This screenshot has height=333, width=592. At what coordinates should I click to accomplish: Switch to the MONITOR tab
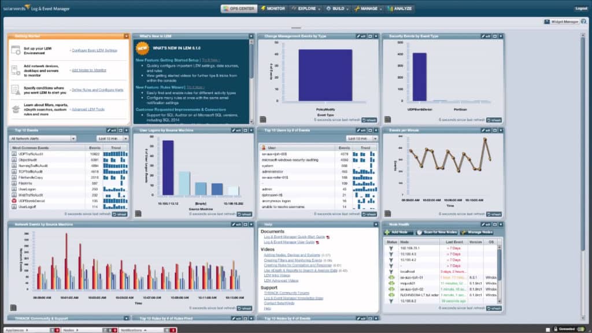(x=273, y=8)
